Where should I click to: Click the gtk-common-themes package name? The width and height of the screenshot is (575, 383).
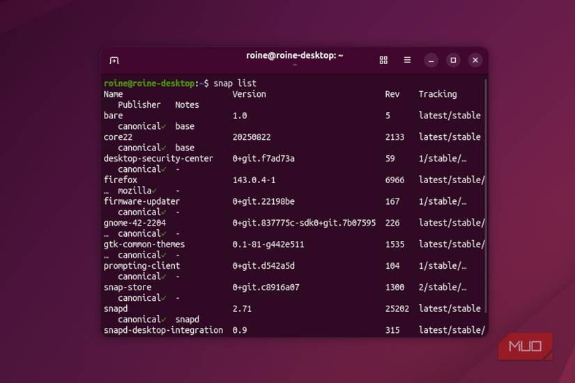(x=144, y=244)
